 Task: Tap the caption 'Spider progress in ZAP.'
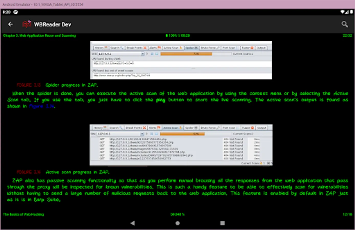[x=72, y=85]
